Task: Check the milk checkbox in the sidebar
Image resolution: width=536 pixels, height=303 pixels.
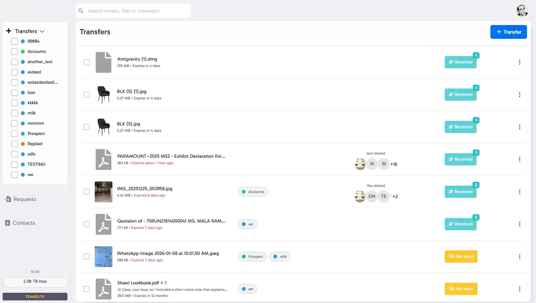Action: (14, 113)
